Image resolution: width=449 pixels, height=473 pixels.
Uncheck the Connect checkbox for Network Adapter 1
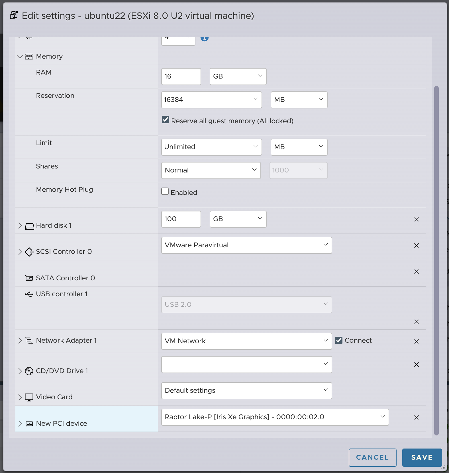click(x=339, y=340)
